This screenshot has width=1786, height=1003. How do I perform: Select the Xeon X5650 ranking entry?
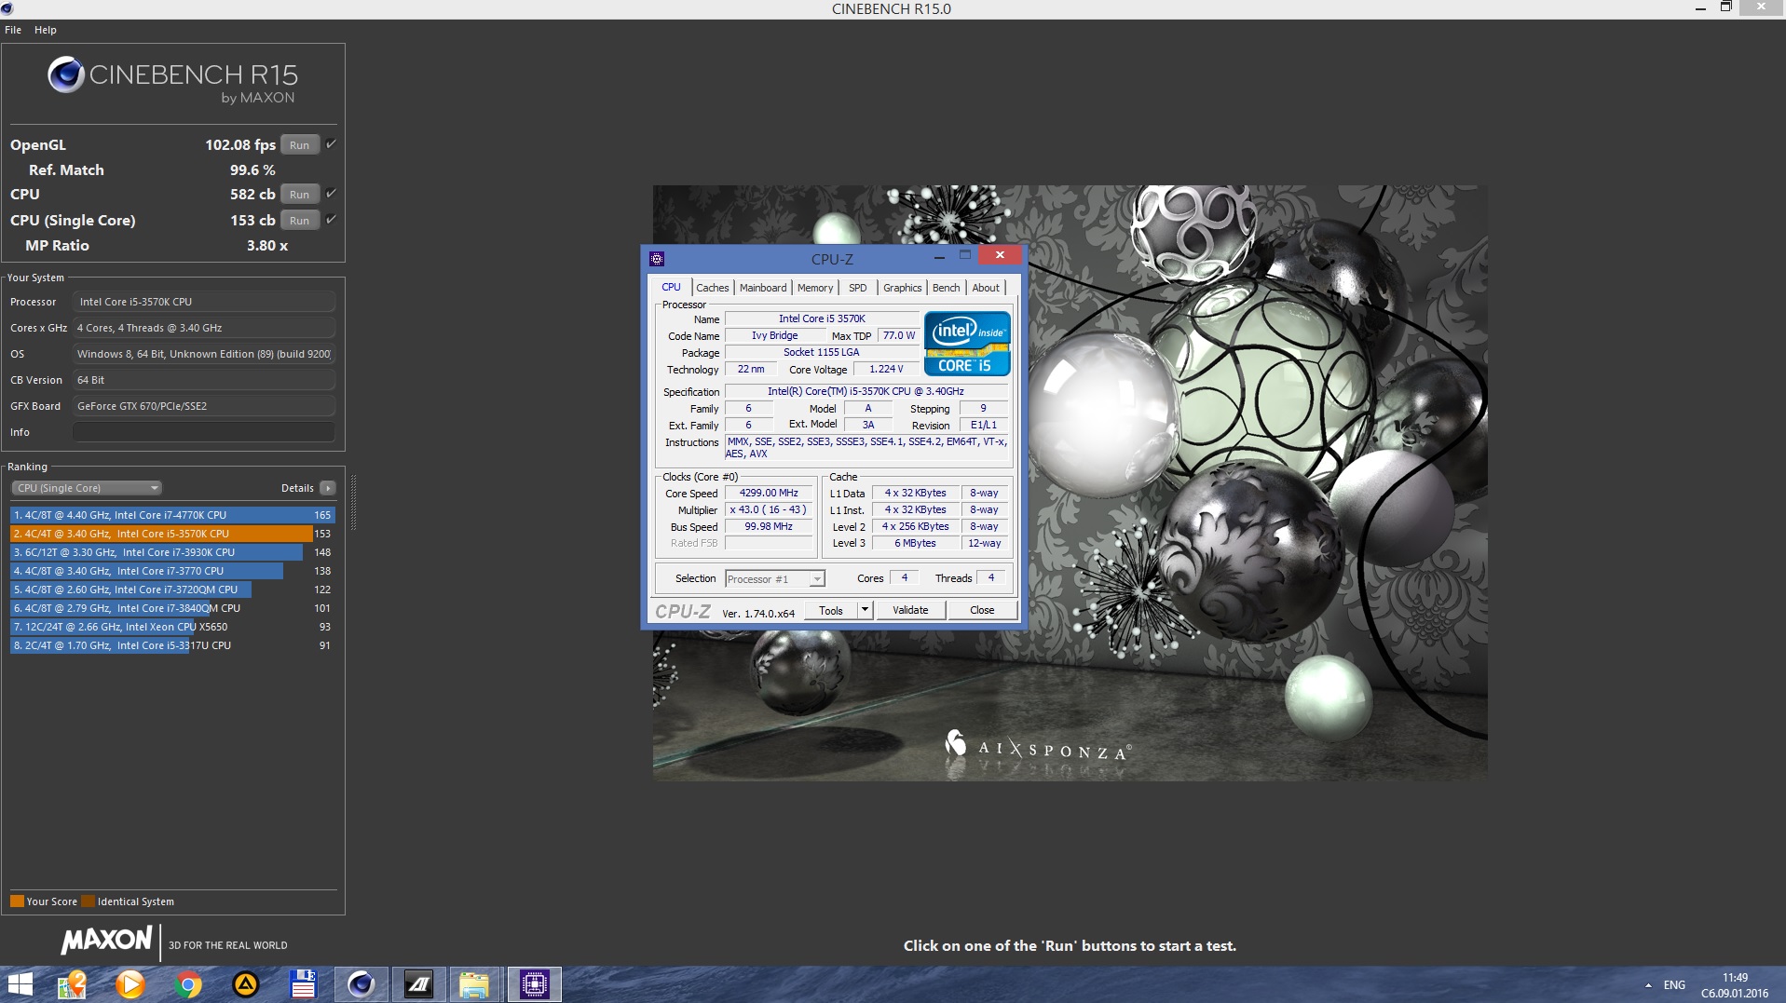(172, 627)
